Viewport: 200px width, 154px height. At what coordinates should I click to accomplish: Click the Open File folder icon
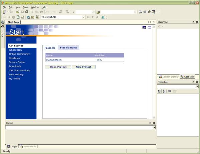(18, 12)
